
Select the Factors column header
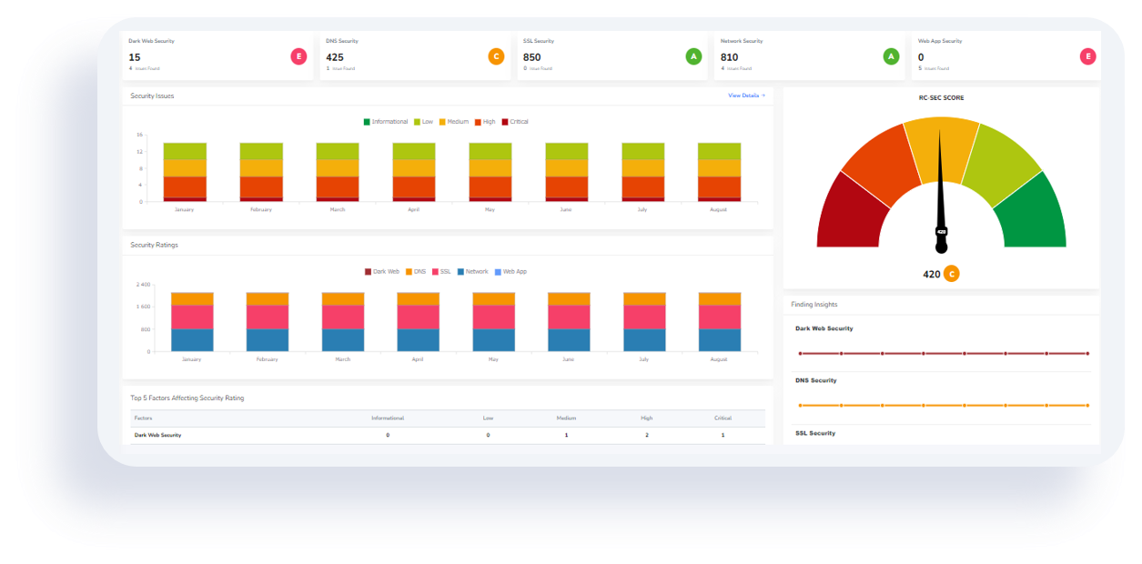[147, 418]
